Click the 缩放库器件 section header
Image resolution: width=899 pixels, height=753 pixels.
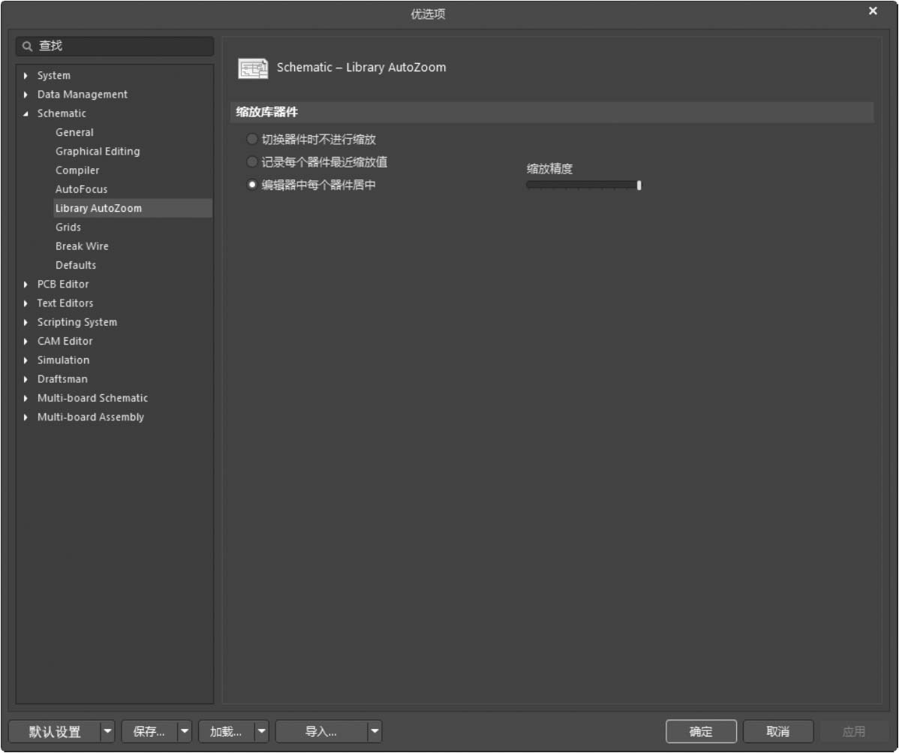[552, 112]
